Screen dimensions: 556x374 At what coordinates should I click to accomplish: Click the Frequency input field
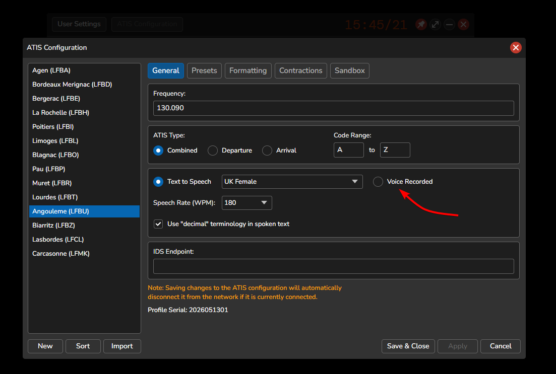[333, 108]
